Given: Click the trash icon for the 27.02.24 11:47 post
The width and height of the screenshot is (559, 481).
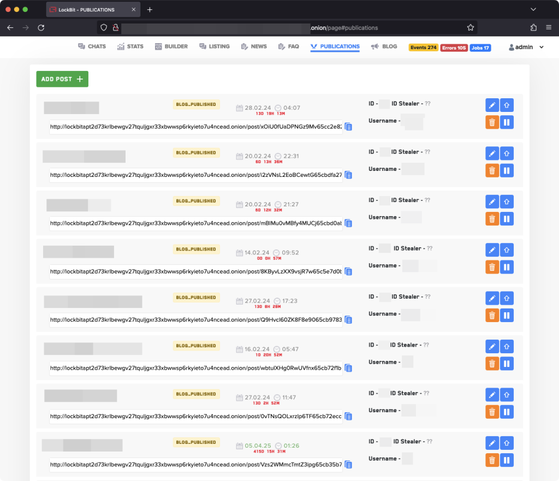Looking at the screenshot, I should click(x=492, y=412).
